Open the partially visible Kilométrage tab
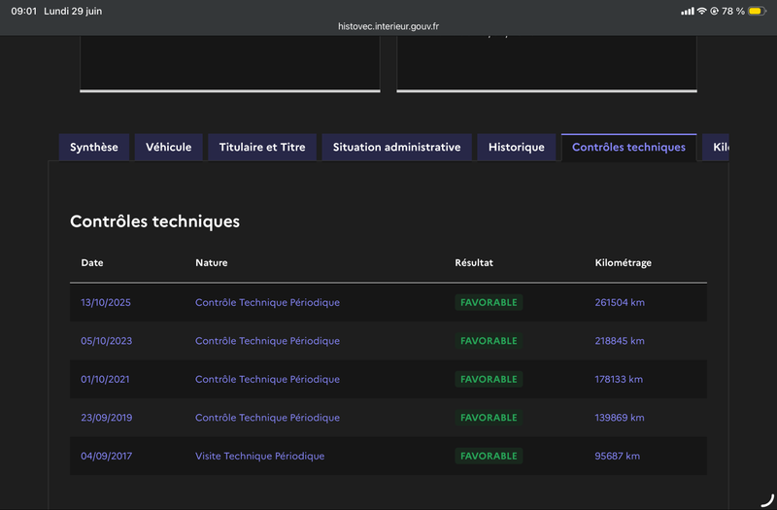Viewport: 777px width, 510px height. tap(716, 148)
